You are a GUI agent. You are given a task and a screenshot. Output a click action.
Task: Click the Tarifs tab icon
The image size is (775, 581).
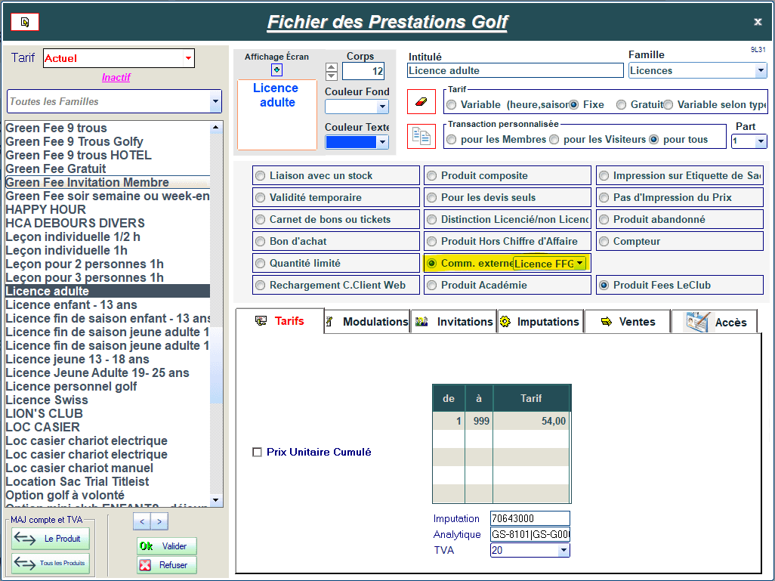[261, 320]
